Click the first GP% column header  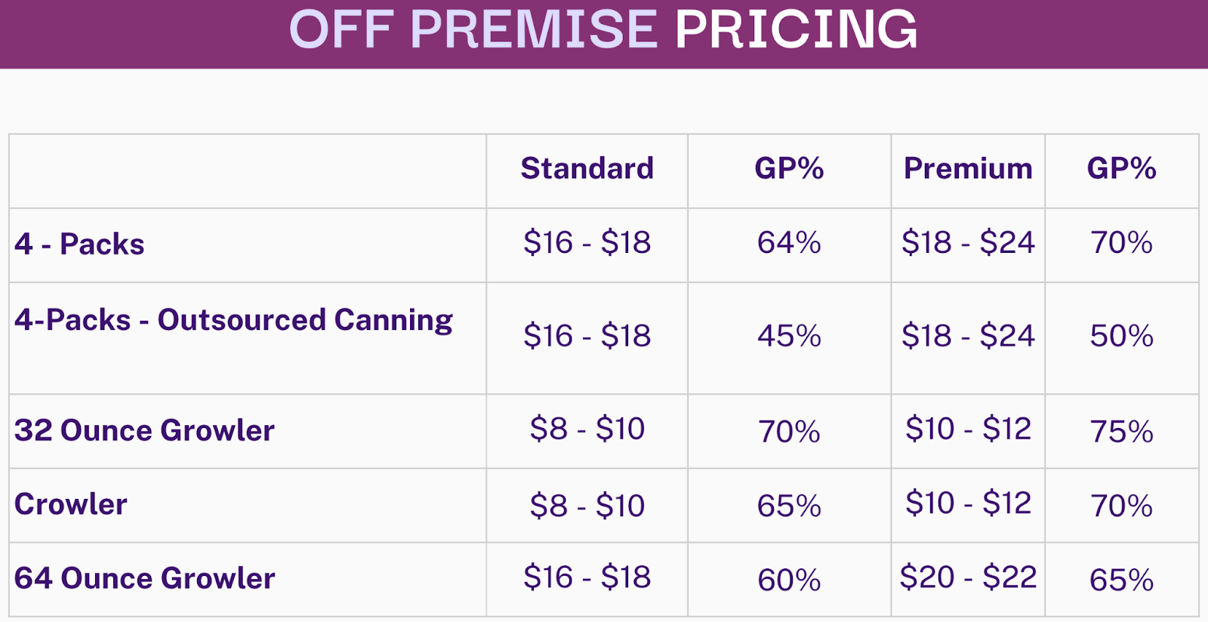pos(789,168)
